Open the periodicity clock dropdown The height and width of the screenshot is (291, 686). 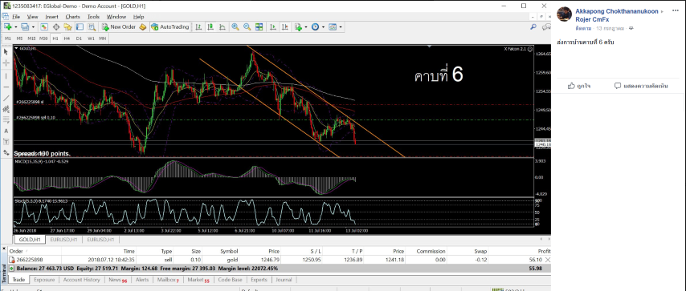323,27
